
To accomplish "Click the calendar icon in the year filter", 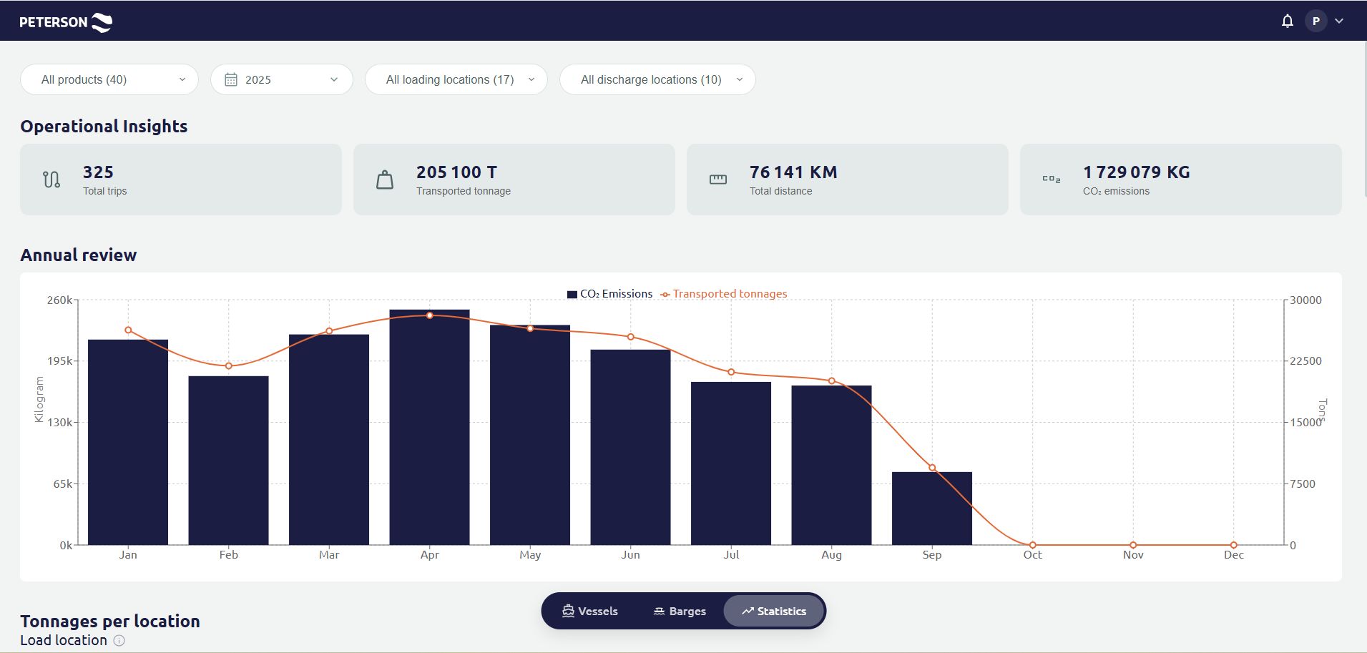I will [231, 79].
